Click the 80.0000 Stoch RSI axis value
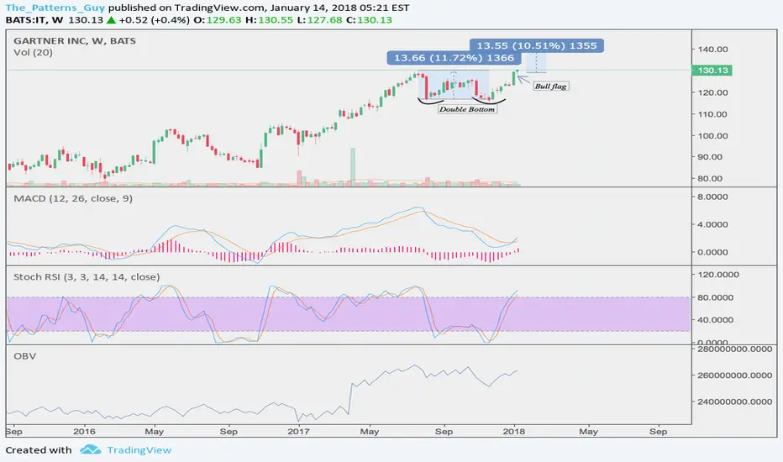This screenshot has height=462, width=783. pyautogui.click(x=716, y=297)
